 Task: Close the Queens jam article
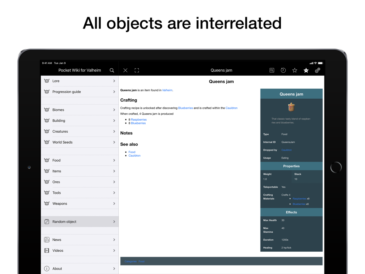click(x=125, y=71)
